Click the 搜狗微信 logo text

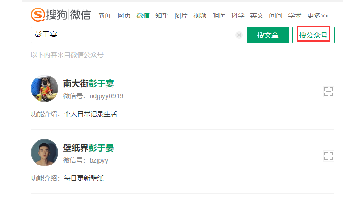pos(68,15)
